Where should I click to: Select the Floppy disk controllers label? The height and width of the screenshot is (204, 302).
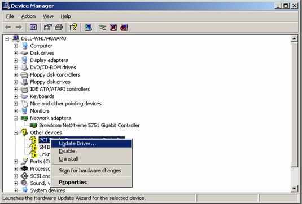click(x=55, y=74)
